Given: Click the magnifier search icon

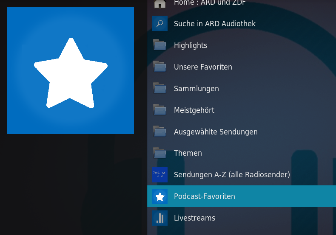Looking at the screenshot, I should (160, 23).
